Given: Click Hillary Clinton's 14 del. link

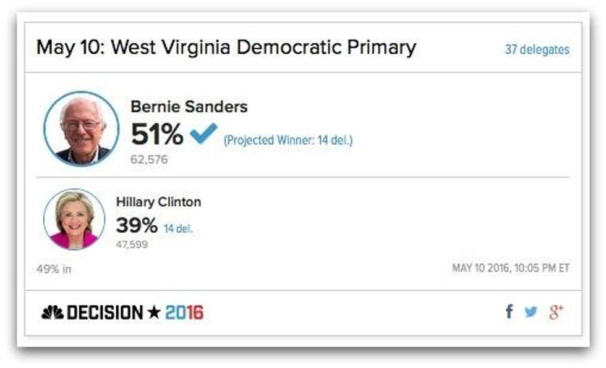Looking at the screenshot, I should click(178, 228).
